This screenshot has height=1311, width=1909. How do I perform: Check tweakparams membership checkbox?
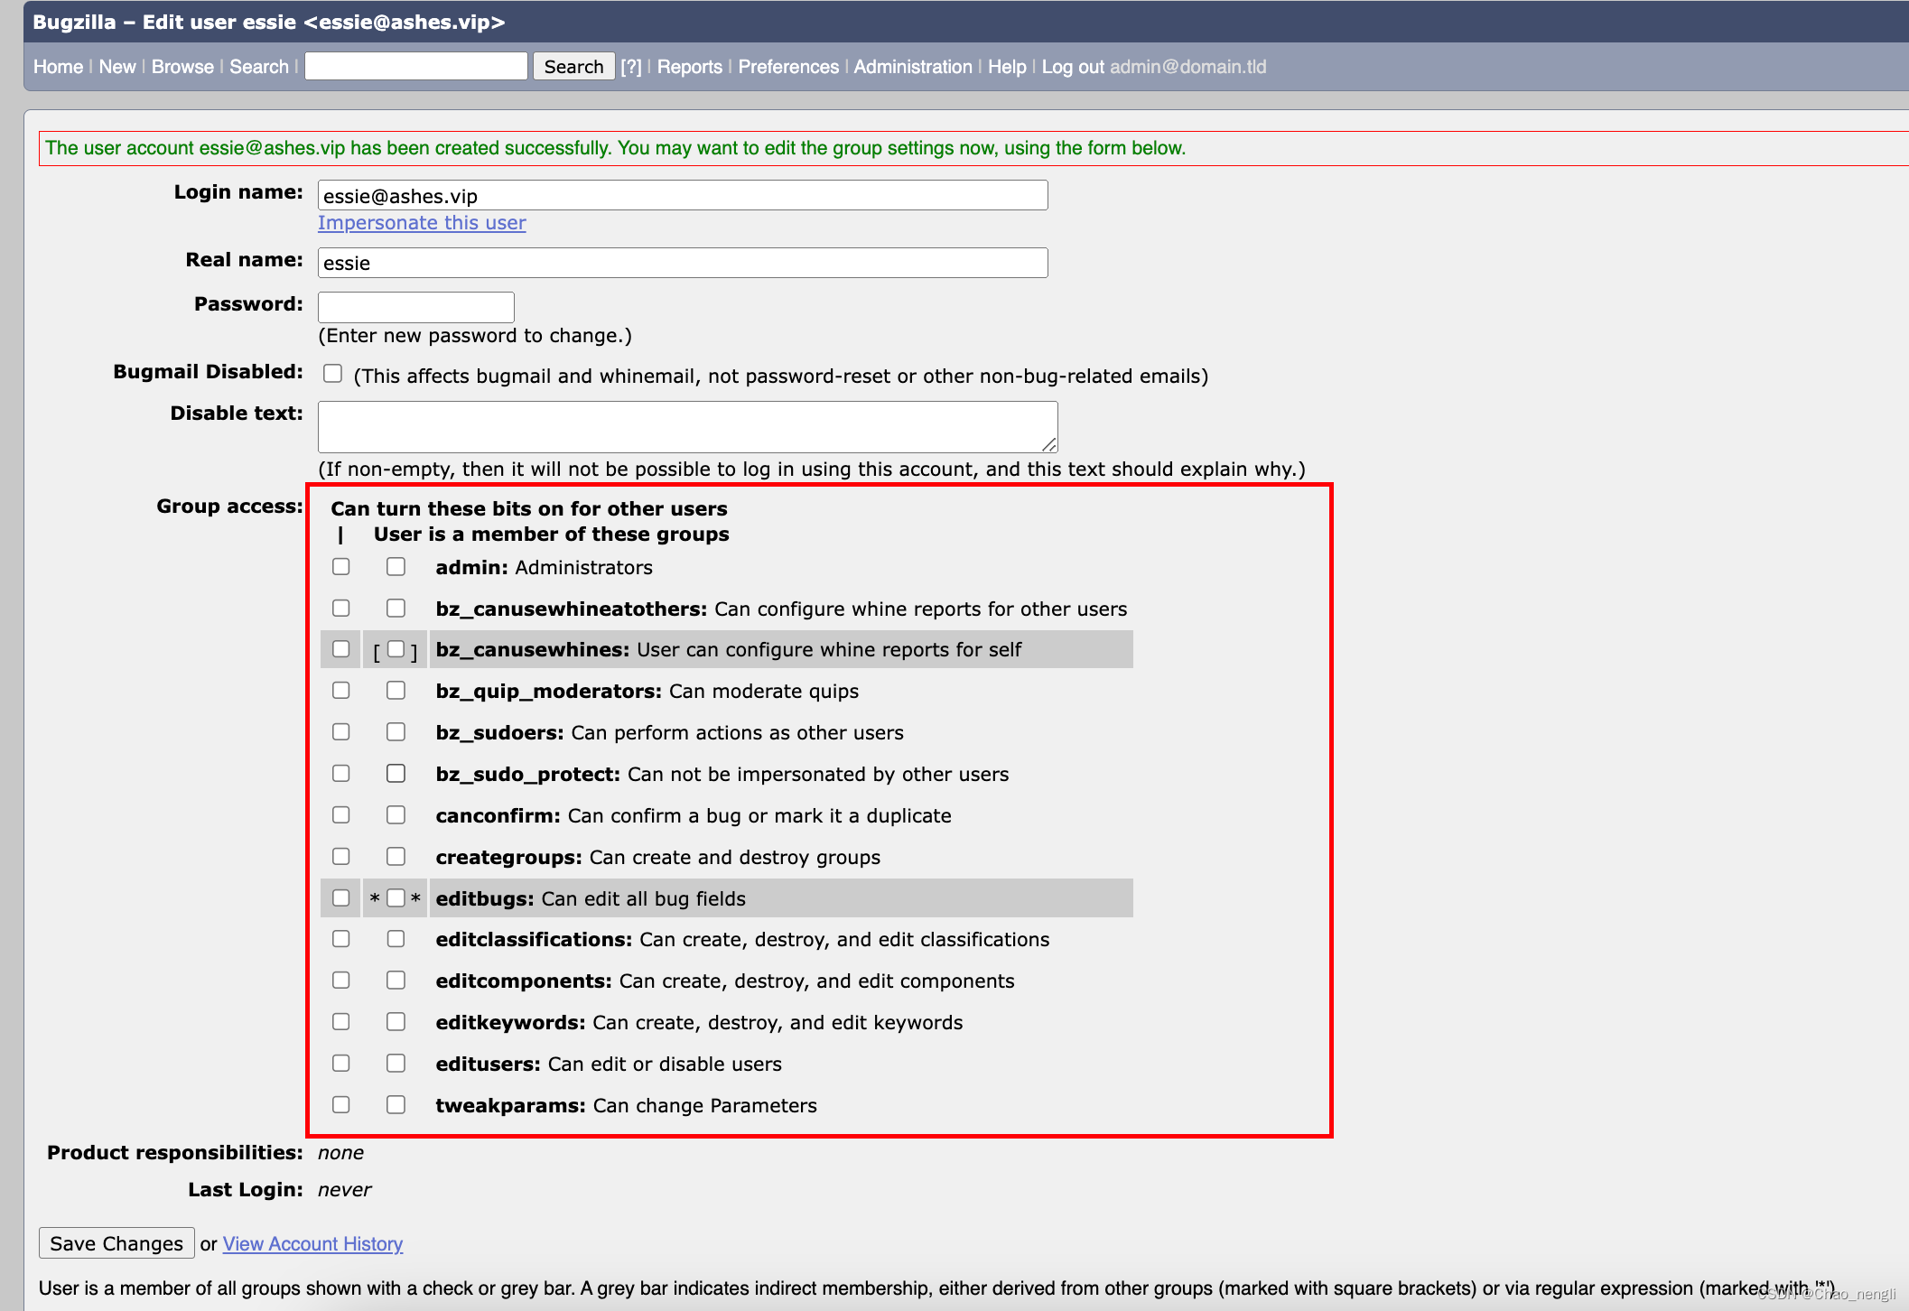[396, 1105]
